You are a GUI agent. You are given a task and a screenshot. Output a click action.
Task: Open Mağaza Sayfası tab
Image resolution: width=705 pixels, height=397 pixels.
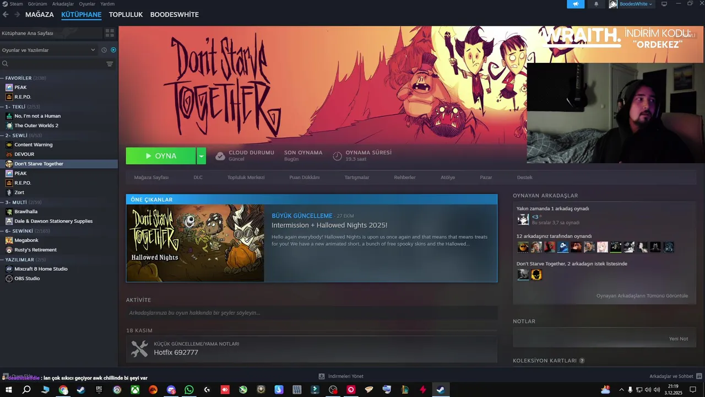point(151,178)
